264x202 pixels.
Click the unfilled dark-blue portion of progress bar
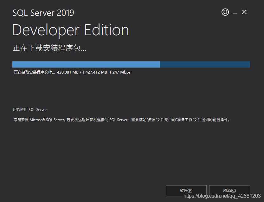(x=205, y=64)
